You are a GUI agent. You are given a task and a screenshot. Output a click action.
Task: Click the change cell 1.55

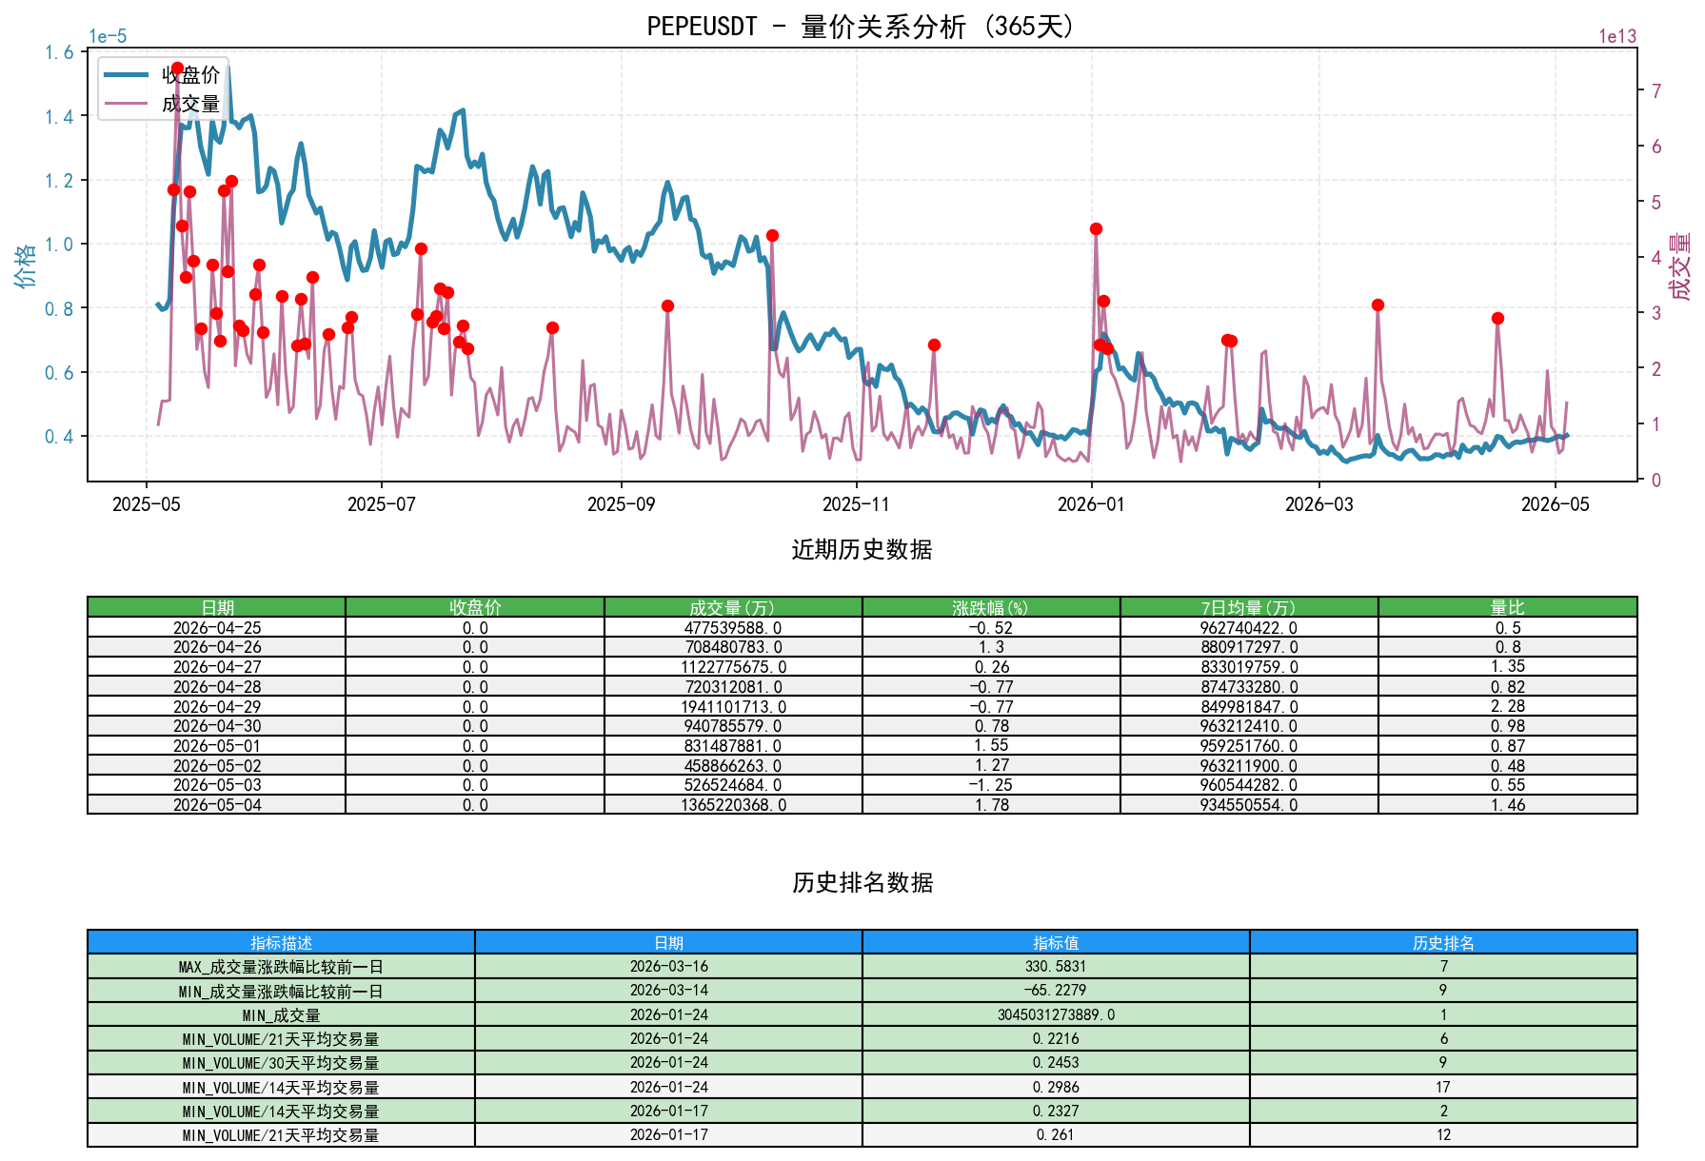991,746
